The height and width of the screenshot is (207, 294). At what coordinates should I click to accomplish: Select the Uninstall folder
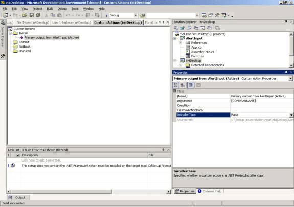[x=25, y=51]
